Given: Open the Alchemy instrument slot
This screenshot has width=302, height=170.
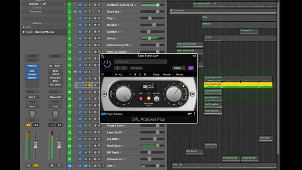Looking at the screenshot, I should click(32, 66).
